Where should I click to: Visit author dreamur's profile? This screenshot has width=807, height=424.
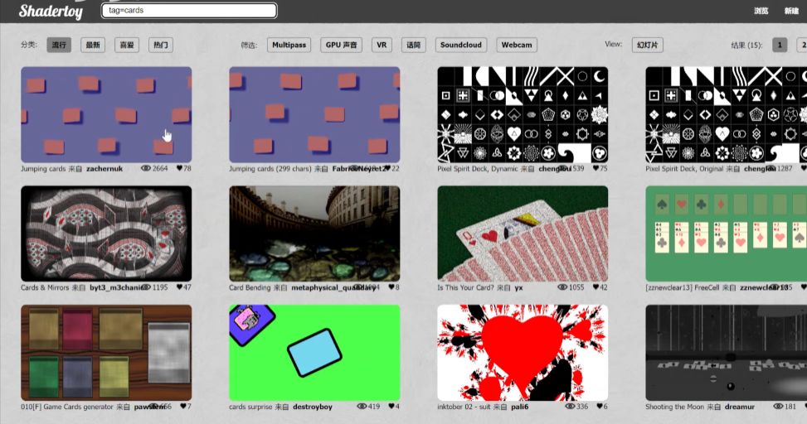(x=740, y=407)
